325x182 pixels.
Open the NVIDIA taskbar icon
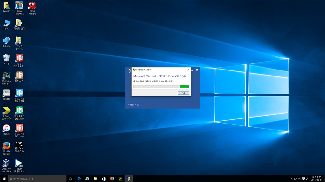tap(120, 179)
